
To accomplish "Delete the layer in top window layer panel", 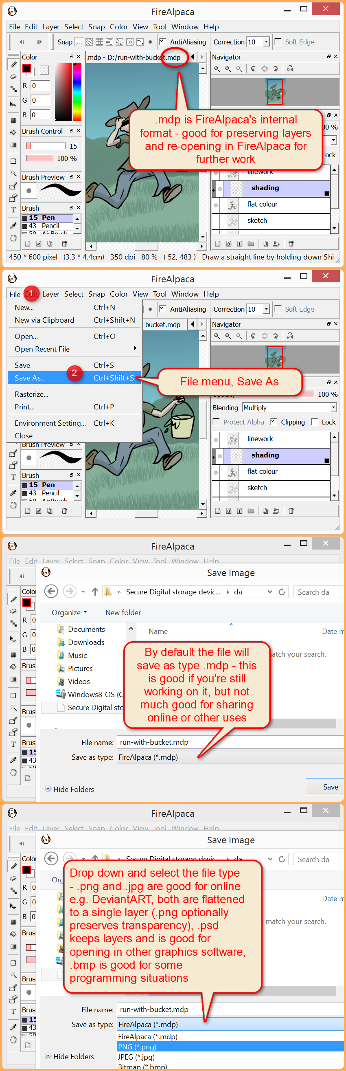I will pos(291,244).
